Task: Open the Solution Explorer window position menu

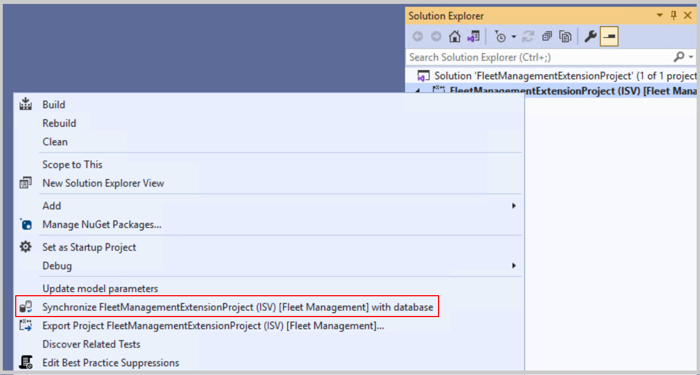Action: coord(660,16)
